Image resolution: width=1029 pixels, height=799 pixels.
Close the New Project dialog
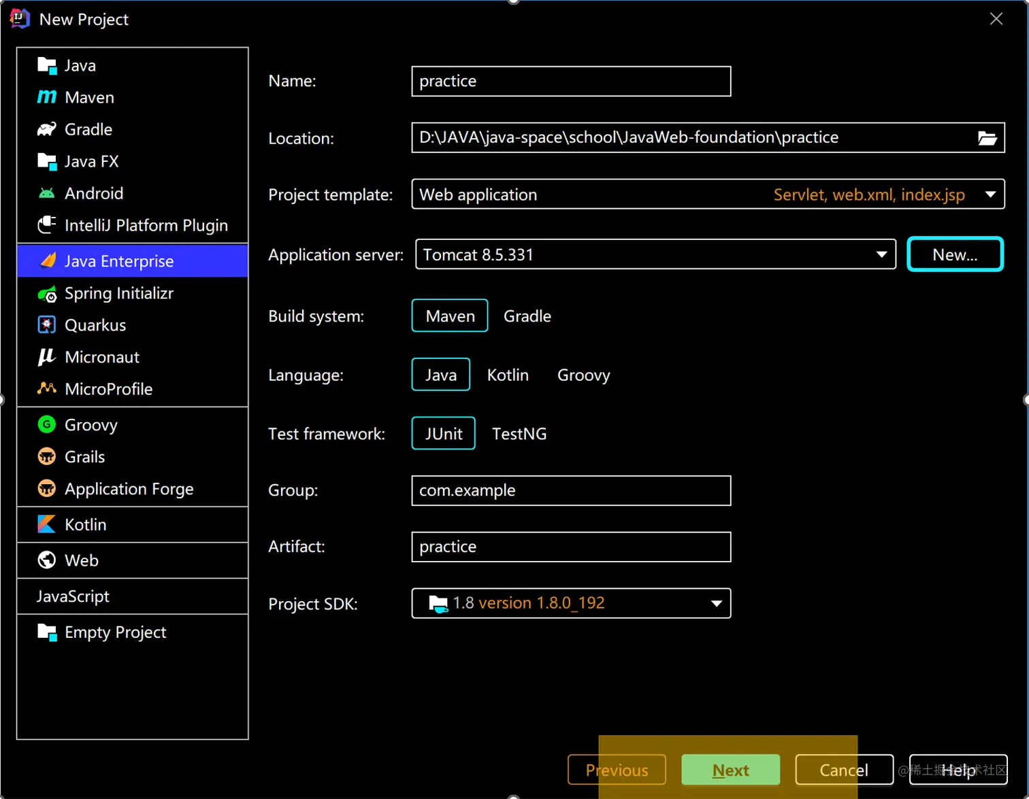click(996, 19)
